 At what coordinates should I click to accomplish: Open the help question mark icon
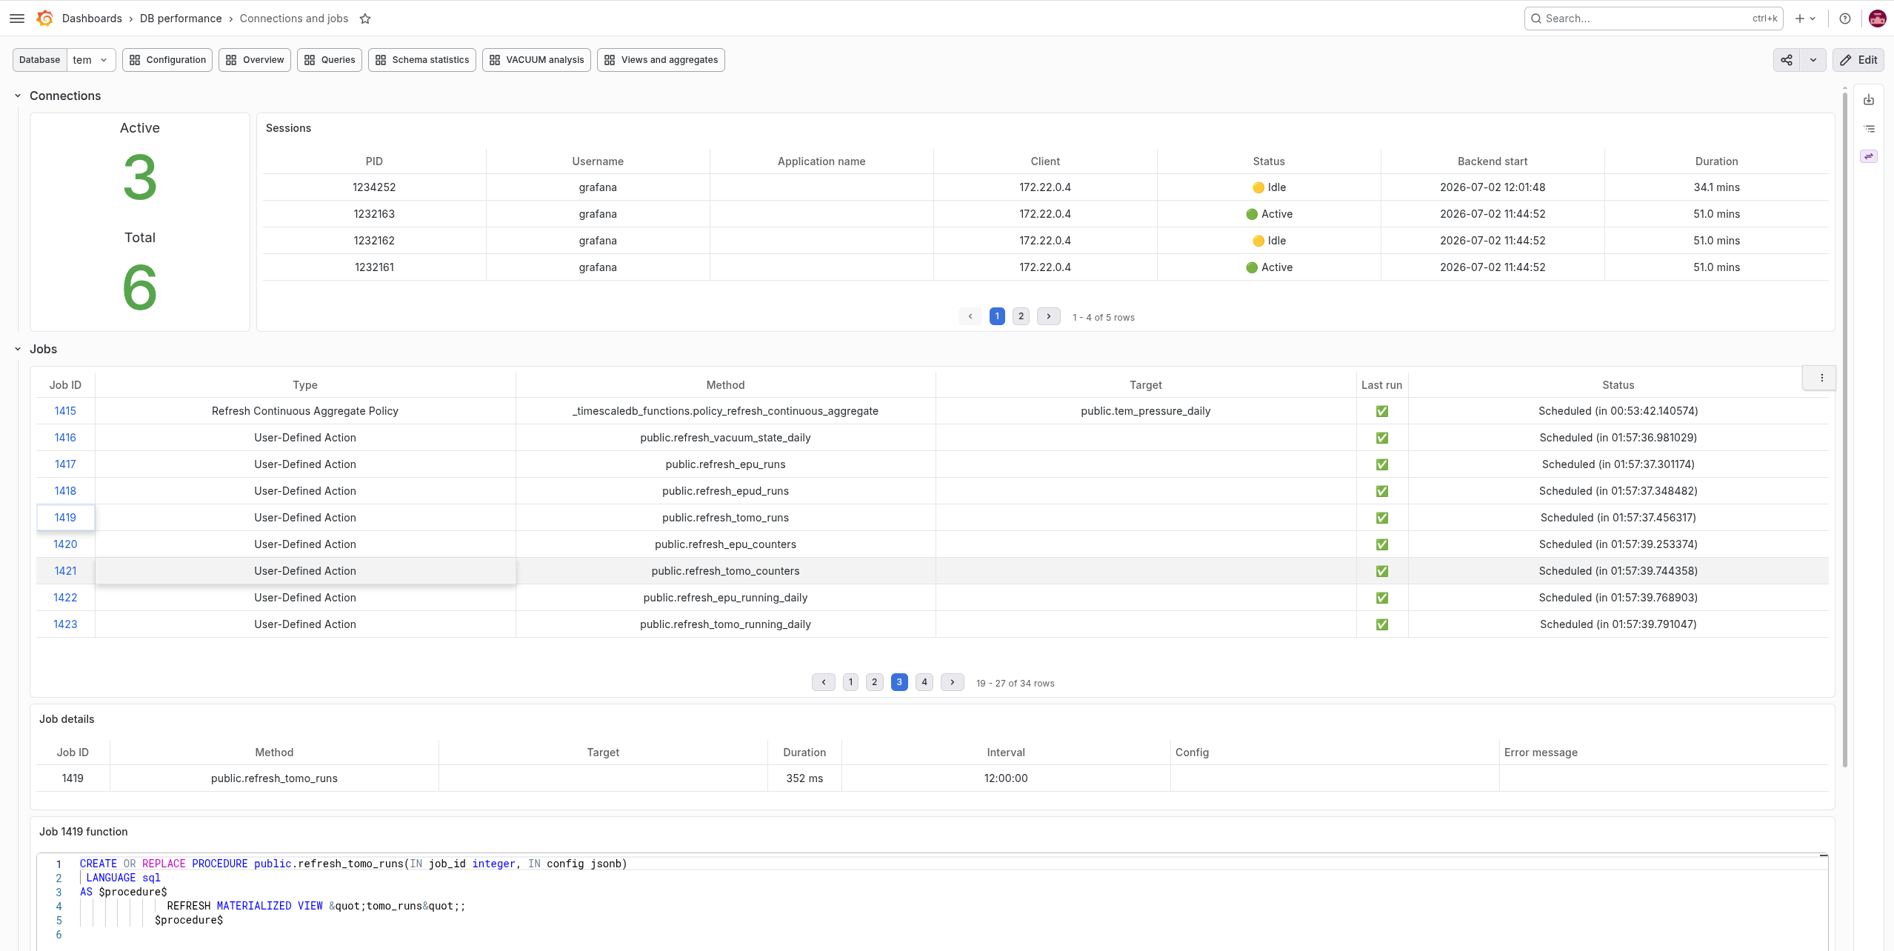point(1845,19)
